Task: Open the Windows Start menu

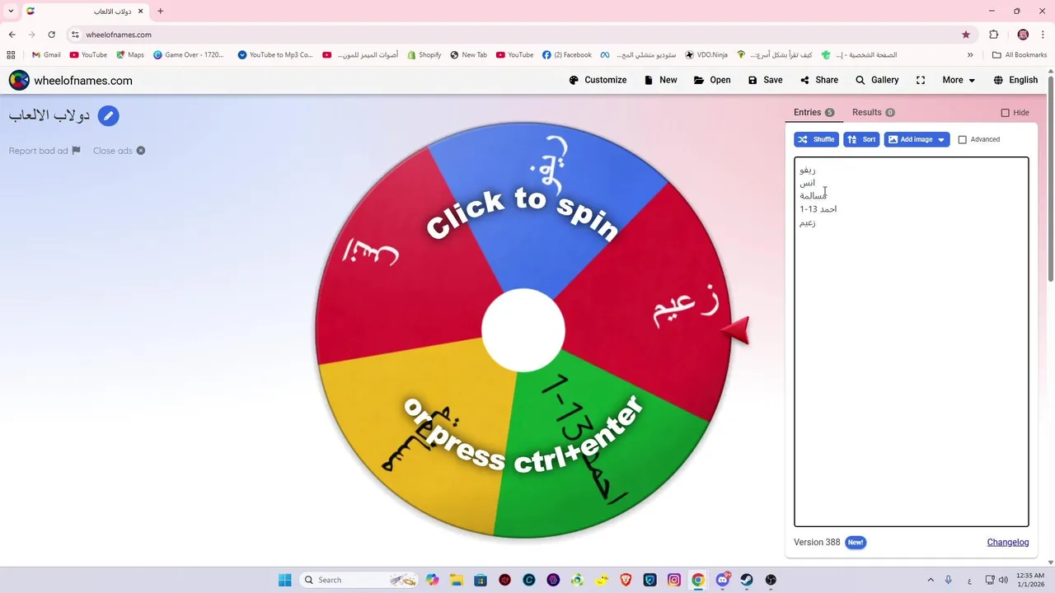Action: [284, 580]
